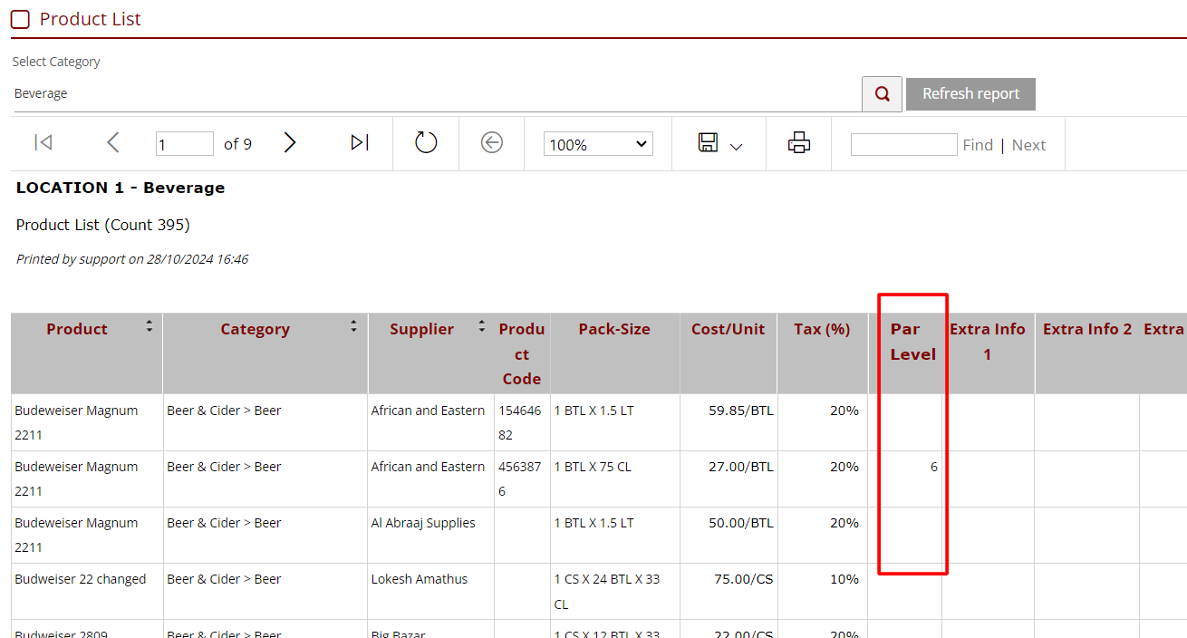The width and height of the screenshot is (1187, 638).
Task: Click the Find link in toolbar
Action: coord(978,145)
